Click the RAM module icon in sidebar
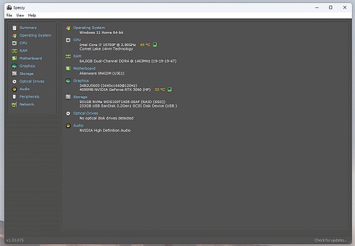 (x=14, y=51)
